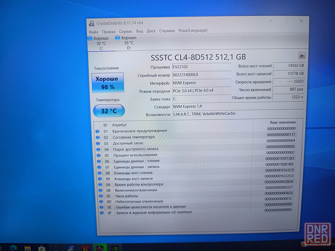The image size is (335, 251).
Task: Click the disk title SSSTC CL4-8D512 512,1 GB
Action: point(198,57)
